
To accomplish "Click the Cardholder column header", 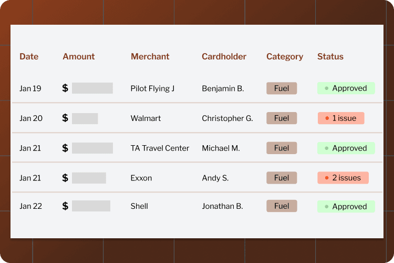I will (224, 57).
